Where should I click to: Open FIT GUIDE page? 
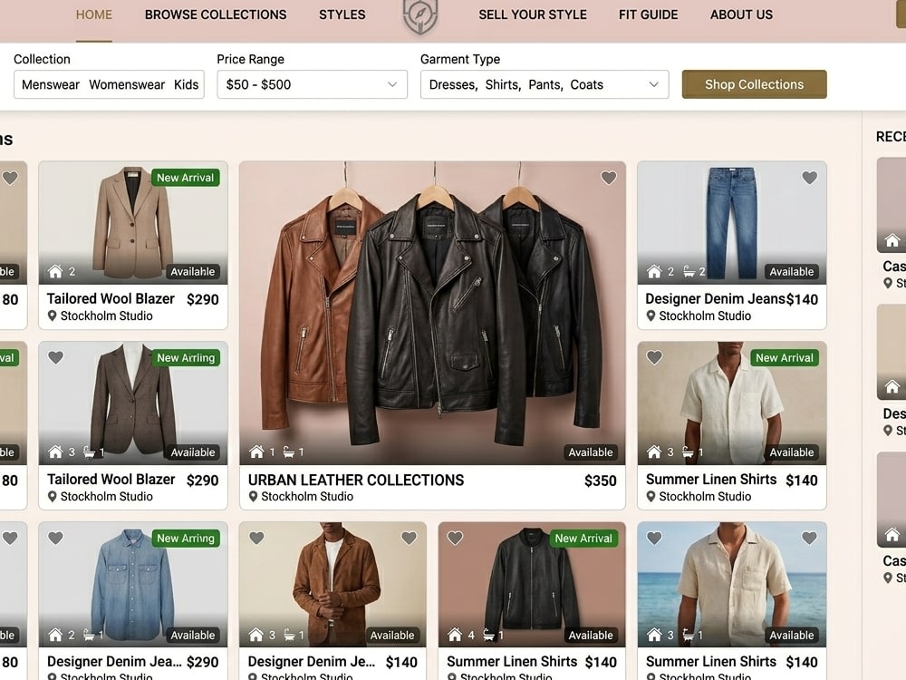649,15
